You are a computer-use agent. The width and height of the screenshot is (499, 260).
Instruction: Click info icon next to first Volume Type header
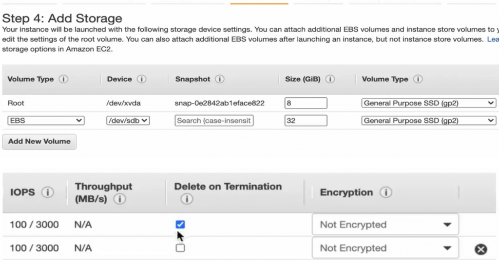pyautogui.click(x=64, y=79)
